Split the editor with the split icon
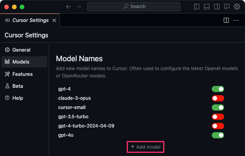The image size is (245, 156). tap(226, 20)
